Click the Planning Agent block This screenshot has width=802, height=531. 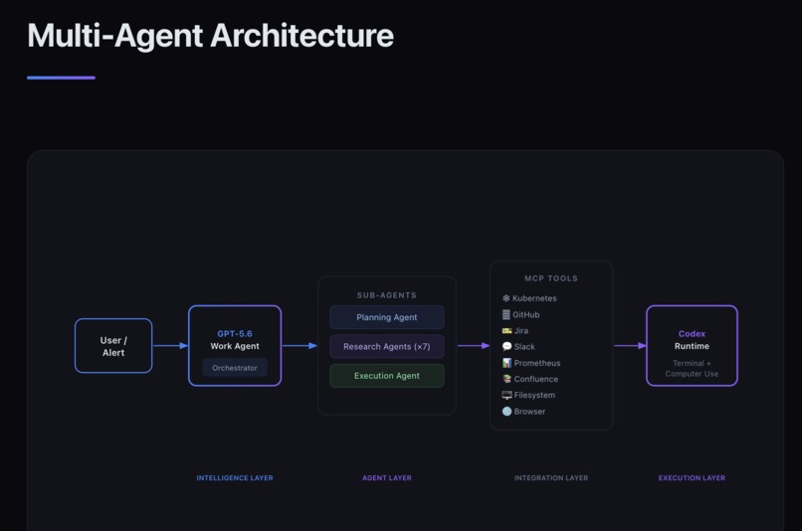point(387,317)
